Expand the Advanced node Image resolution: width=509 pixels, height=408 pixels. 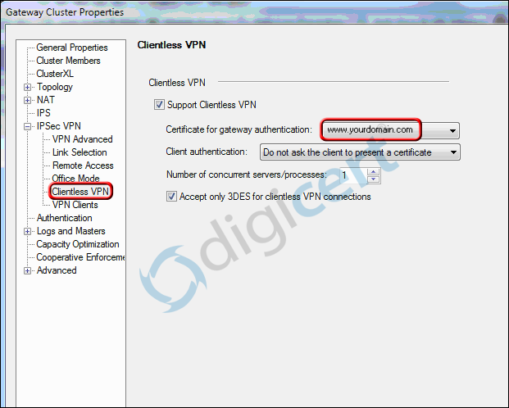(28, 270)
